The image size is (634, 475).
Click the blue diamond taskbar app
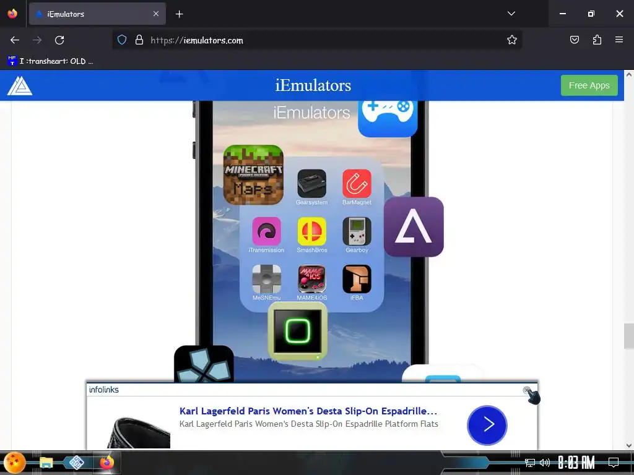pos(76,463)
